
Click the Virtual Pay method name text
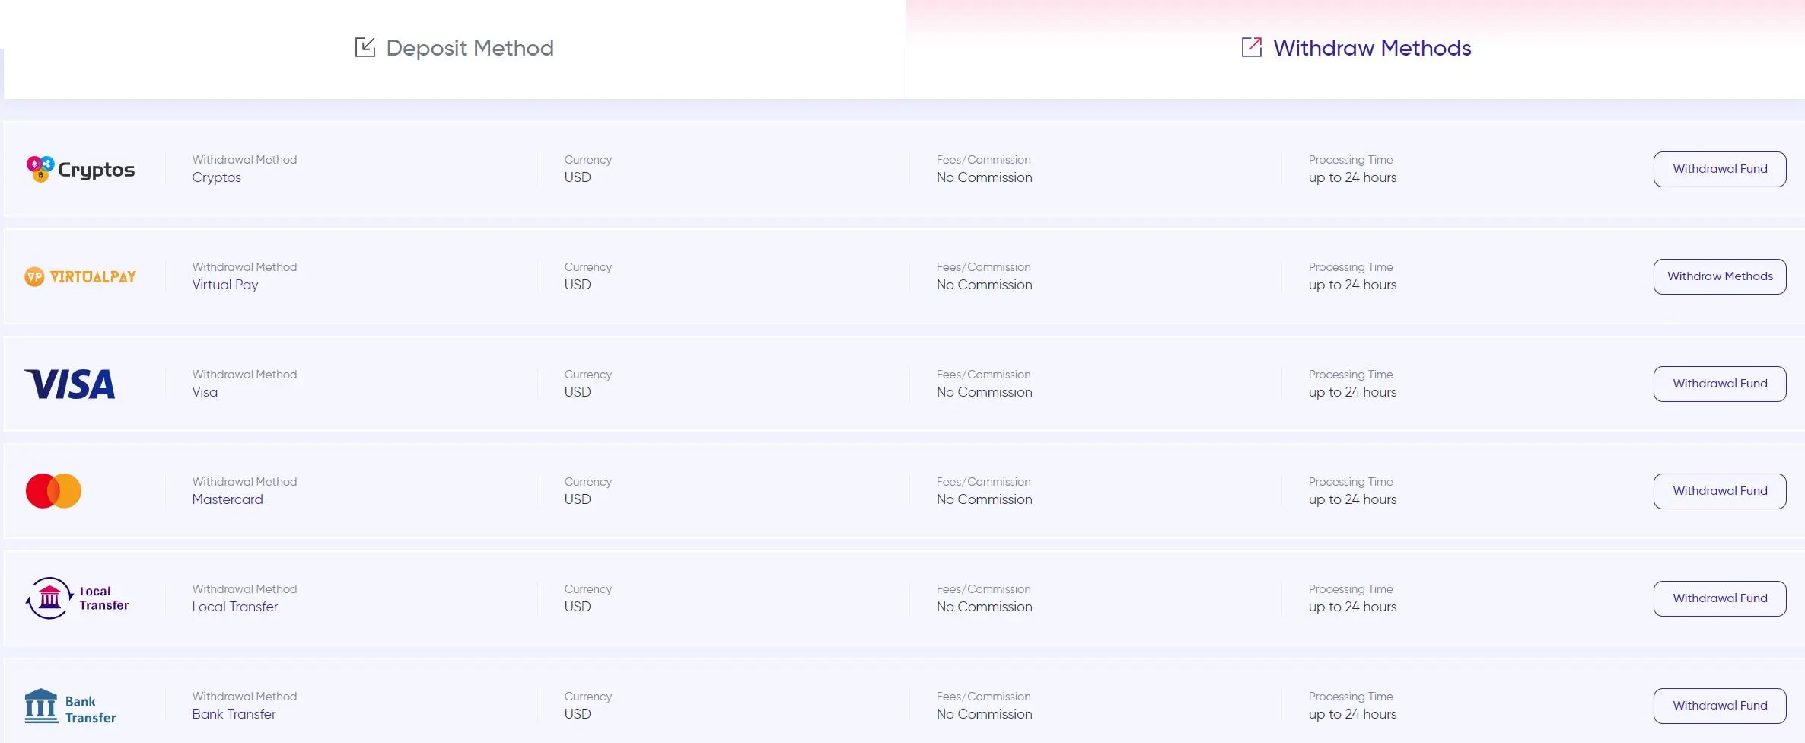tap(225, 285)
